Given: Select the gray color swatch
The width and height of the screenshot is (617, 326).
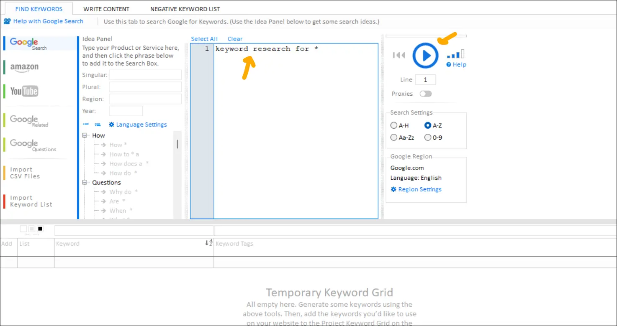Looking at the screenshot, I should click(32, 229).
